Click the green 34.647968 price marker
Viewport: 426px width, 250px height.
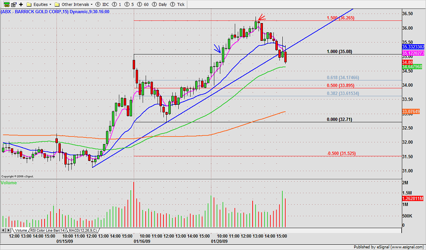pyautogui.click(x=412, y=66)
